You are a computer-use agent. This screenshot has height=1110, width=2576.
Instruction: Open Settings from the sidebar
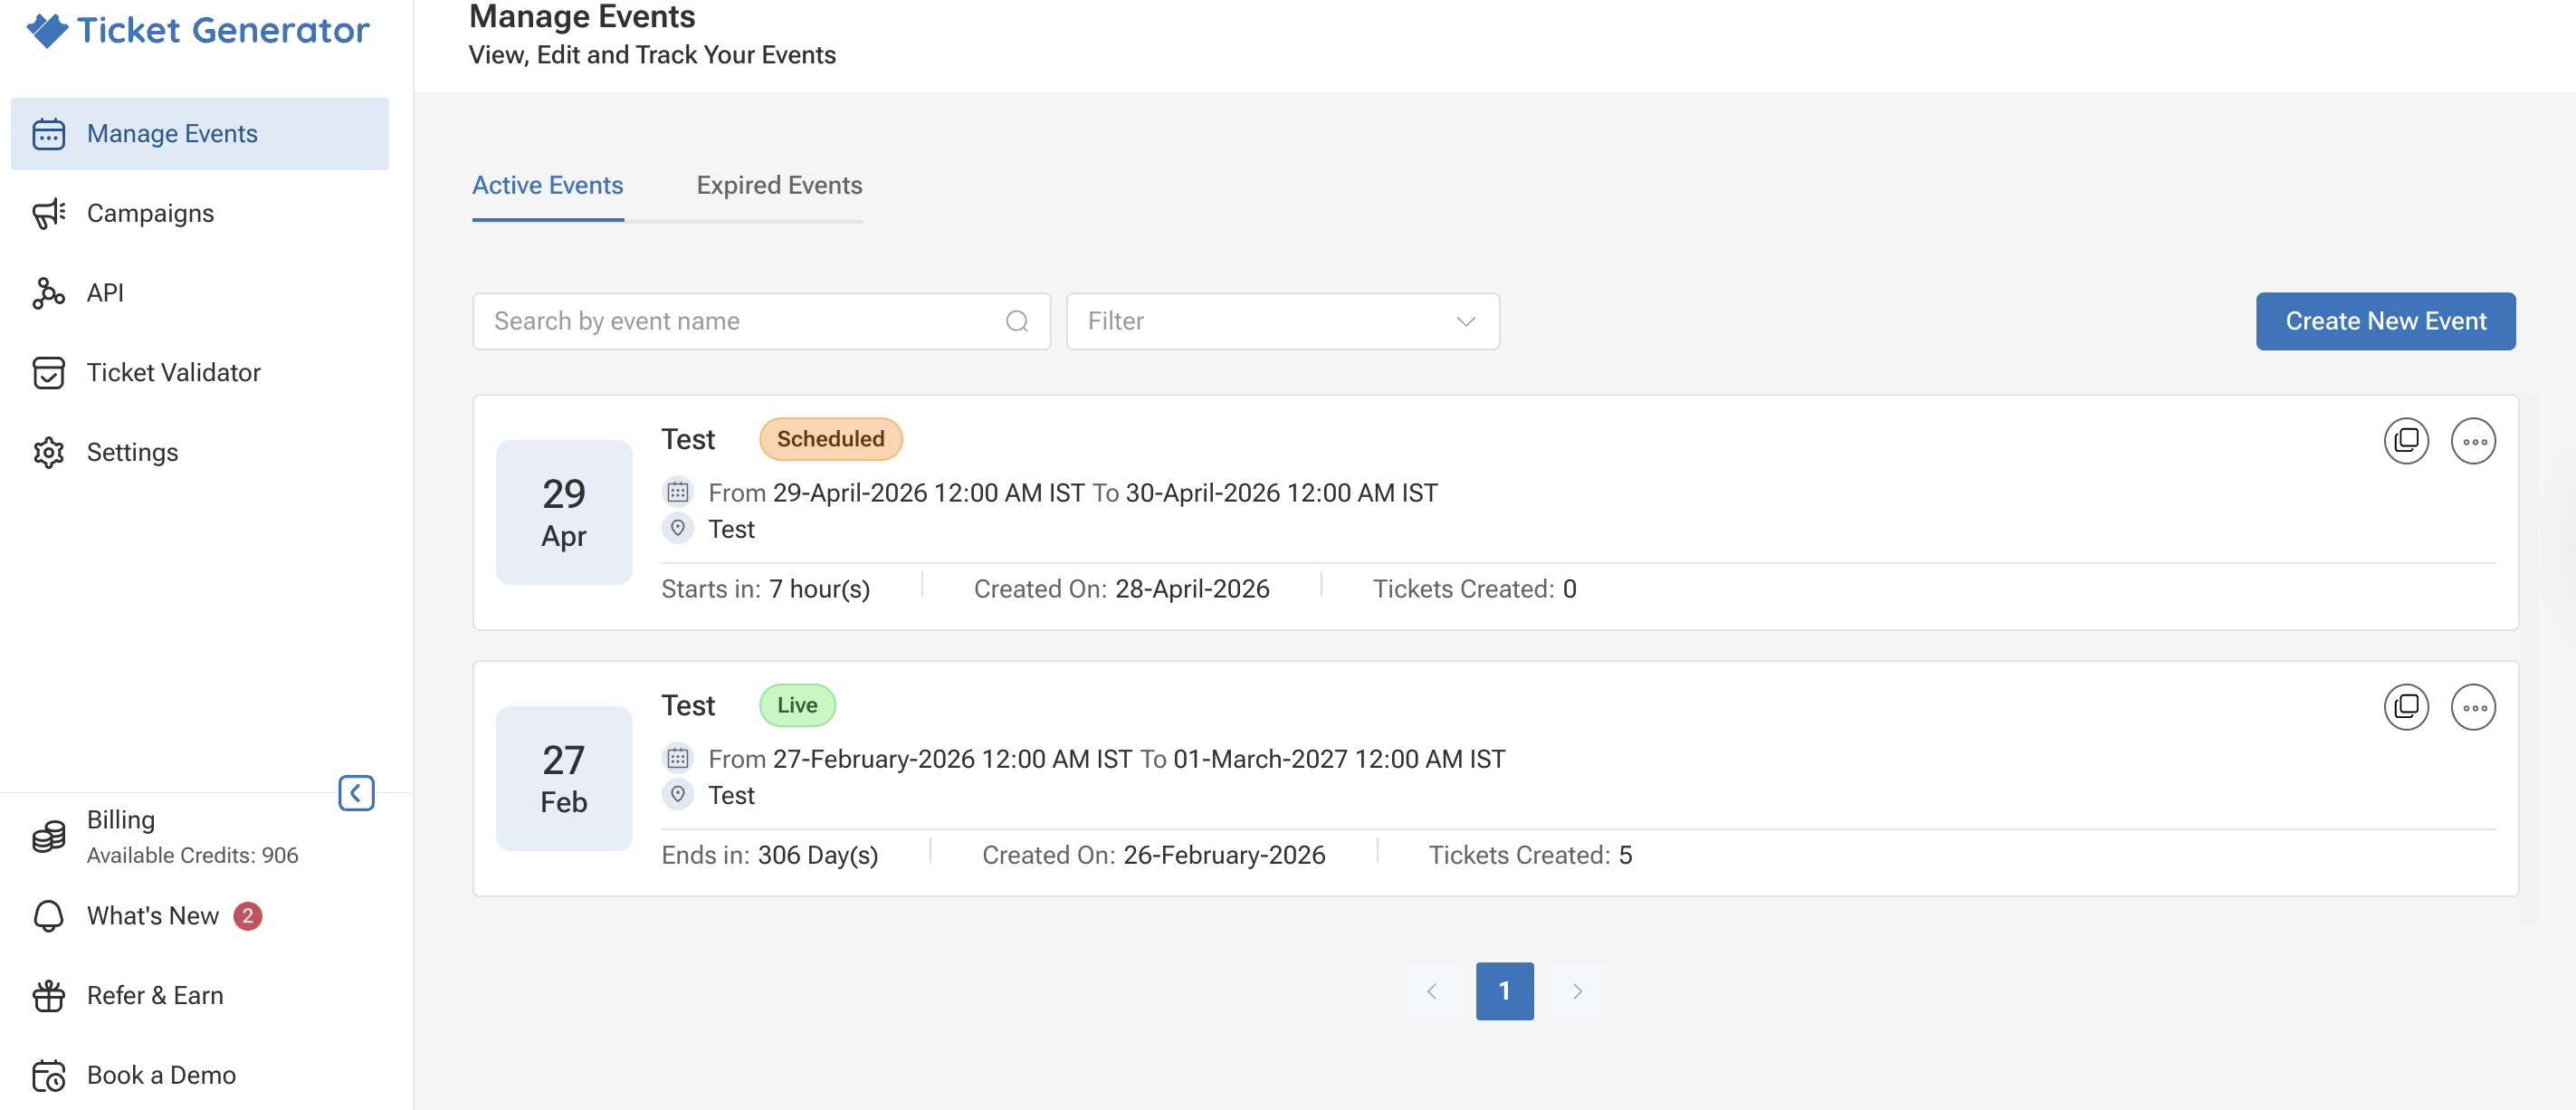132,452
